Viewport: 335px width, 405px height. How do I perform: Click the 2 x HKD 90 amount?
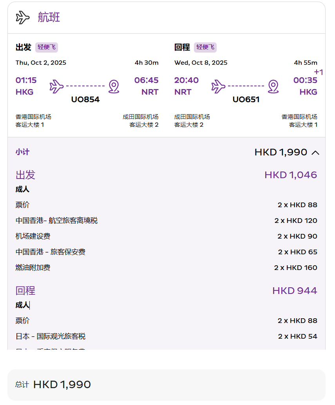tap(297, 236)
